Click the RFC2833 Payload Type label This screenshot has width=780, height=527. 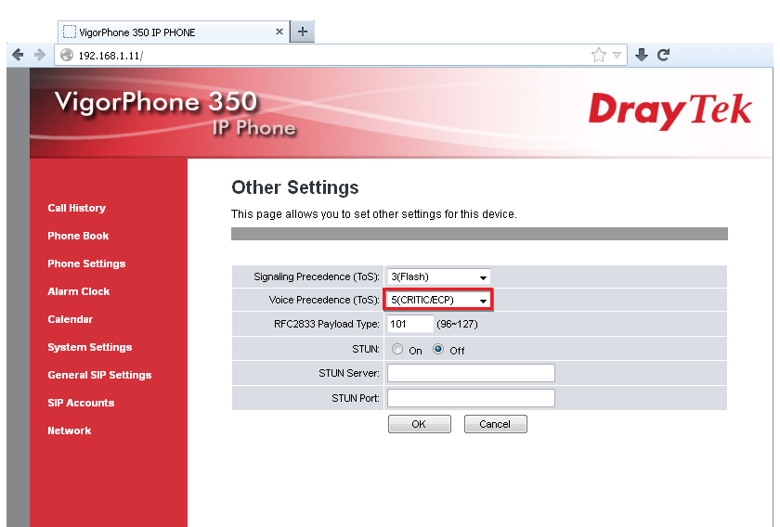(326, 324)
